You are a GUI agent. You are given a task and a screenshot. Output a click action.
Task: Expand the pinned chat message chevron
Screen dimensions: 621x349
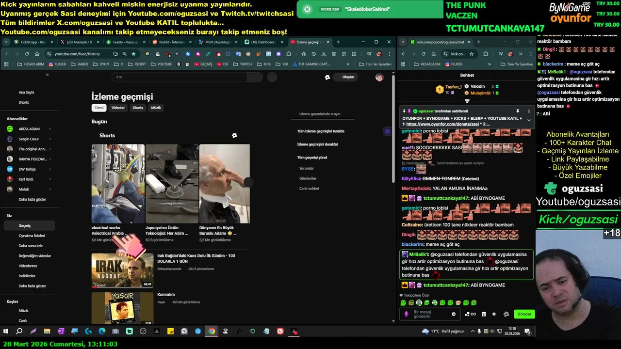529,120
